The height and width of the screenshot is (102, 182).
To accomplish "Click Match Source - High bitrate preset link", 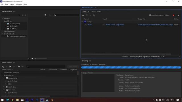I will coord(115,25).
